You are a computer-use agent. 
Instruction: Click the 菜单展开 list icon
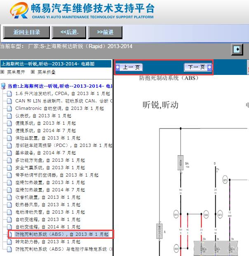pyautogui.click(x=2, y=72)
